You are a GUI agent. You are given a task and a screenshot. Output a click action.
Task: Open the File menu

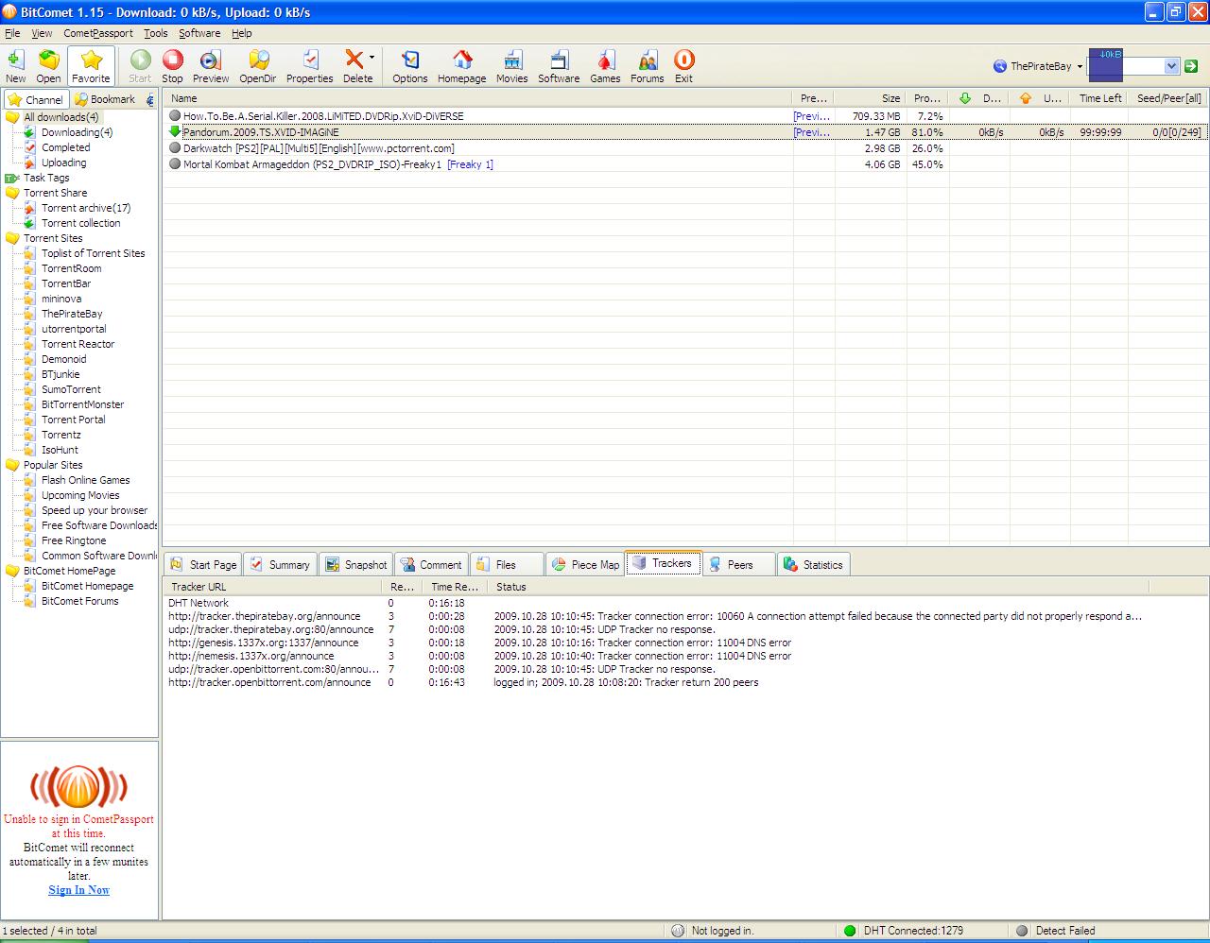pos(12,33)
